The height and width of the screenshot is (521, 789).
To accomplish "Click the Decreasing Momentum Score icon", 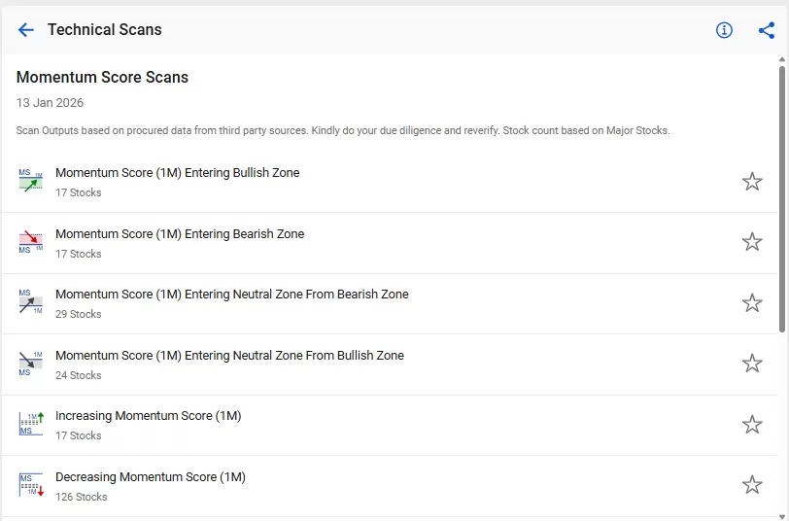I will (x=31, y=485).
